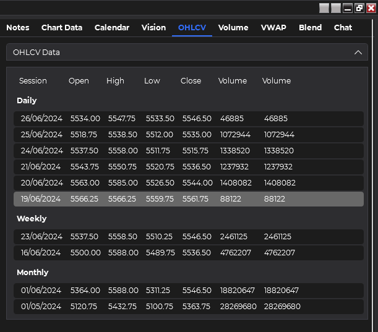Viewport: 378px width, 332px height.
Task: Select the 26/06/2024 daily row
Action: pos(188,118)
